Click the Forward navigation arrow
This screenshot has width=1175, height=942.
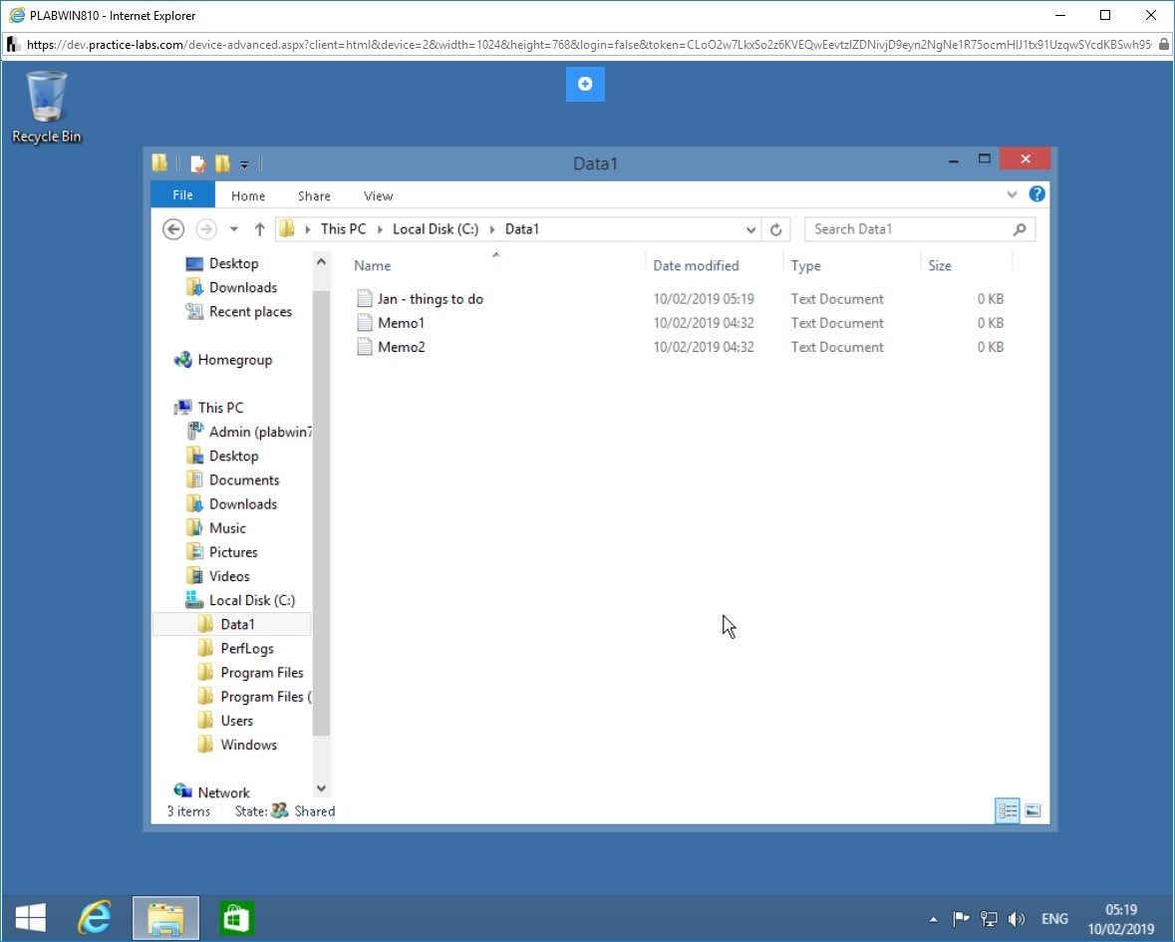206,229
